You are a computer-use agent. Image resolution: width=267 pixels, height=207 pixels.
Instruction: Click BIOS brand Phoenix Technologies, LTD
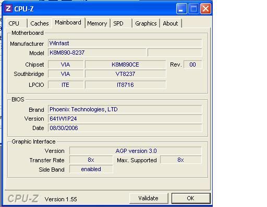point(125,109)
